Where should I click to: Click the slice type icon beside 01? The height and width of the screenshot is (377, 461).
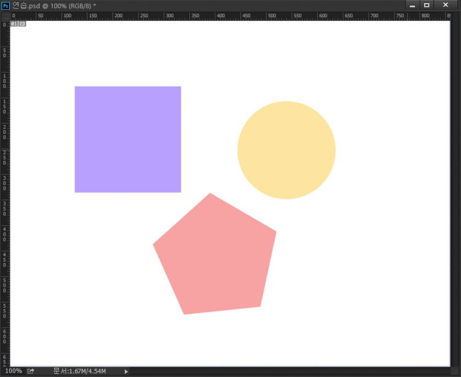pyautogui.click(x=22, y=24)
